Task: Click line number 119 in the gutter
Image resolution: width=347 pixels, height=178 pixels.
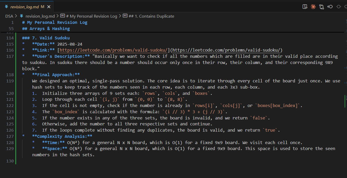Action: (x=10, y=81)
